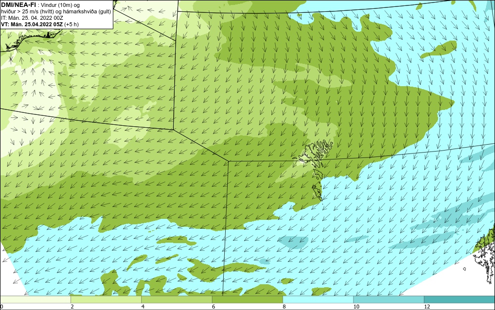Image resolution: width=495 pixels, height=310 pixels.
Task: Click the 10-12 m/s teal legend swatch
Action: (x=389, y=299)
